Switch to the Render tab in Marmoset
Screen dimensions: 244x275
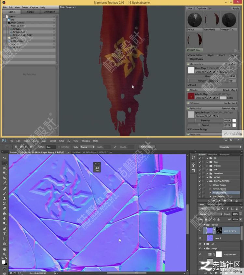coord(31,12)
